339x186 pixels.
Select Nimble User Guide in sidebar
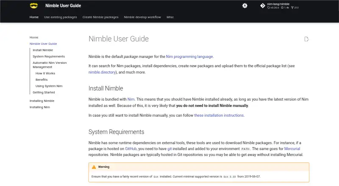tap(43, 44)
